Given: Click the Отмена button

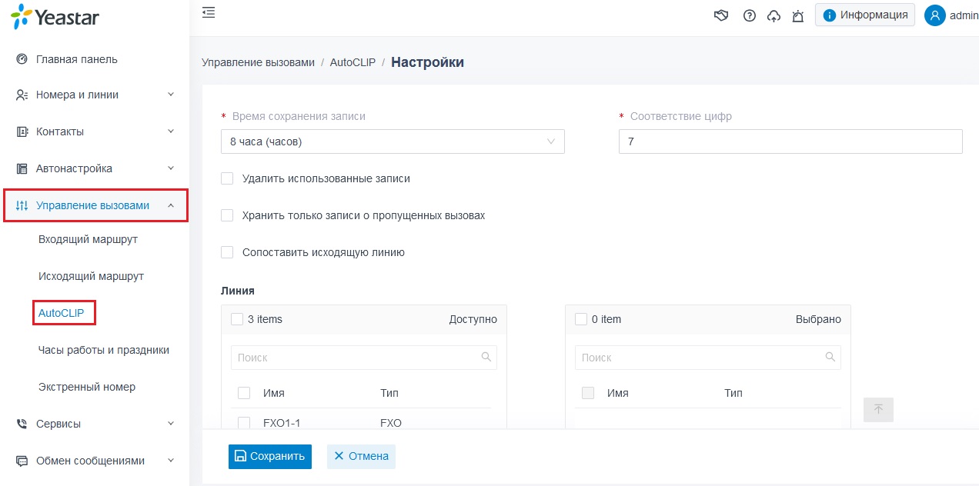Looking at the screenshot, I should pyautogui.click(x=361, y=456).
